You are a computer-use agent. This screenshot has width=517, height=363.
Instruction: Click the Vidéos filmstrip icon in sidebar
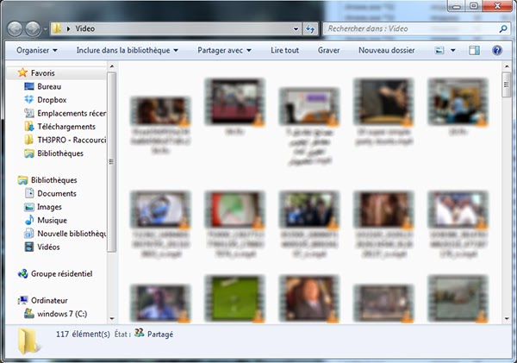pos(29,247)
